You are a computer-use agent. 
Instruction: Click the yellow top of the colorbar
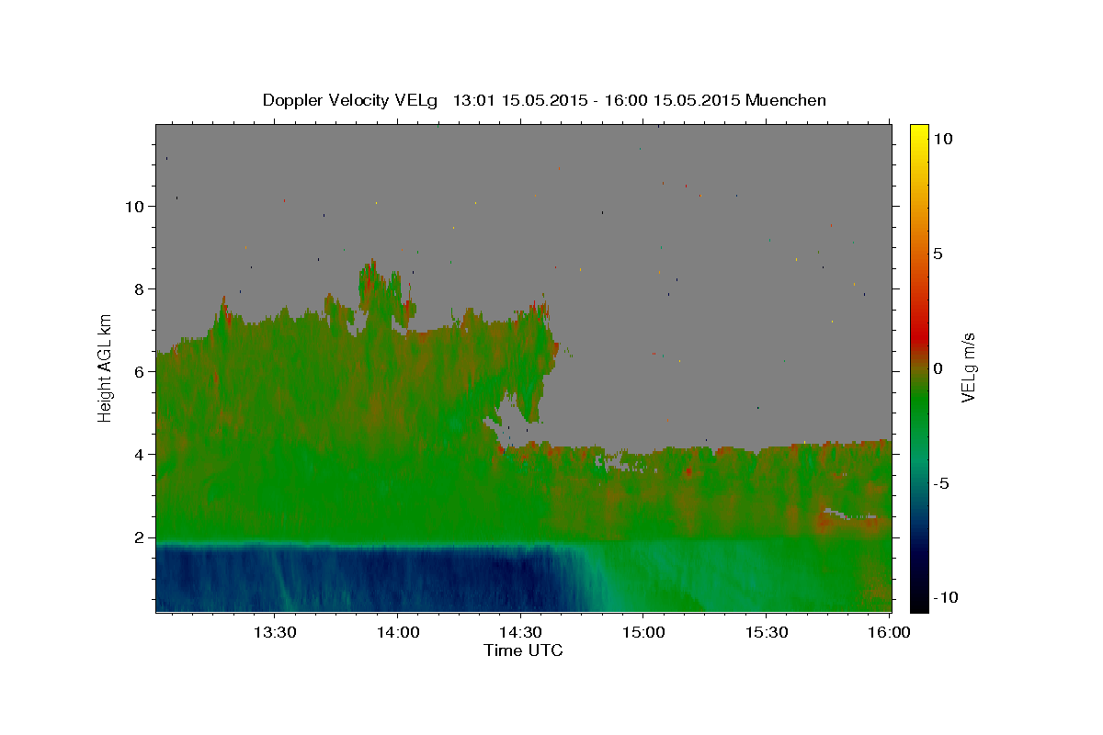coord(919,131)
